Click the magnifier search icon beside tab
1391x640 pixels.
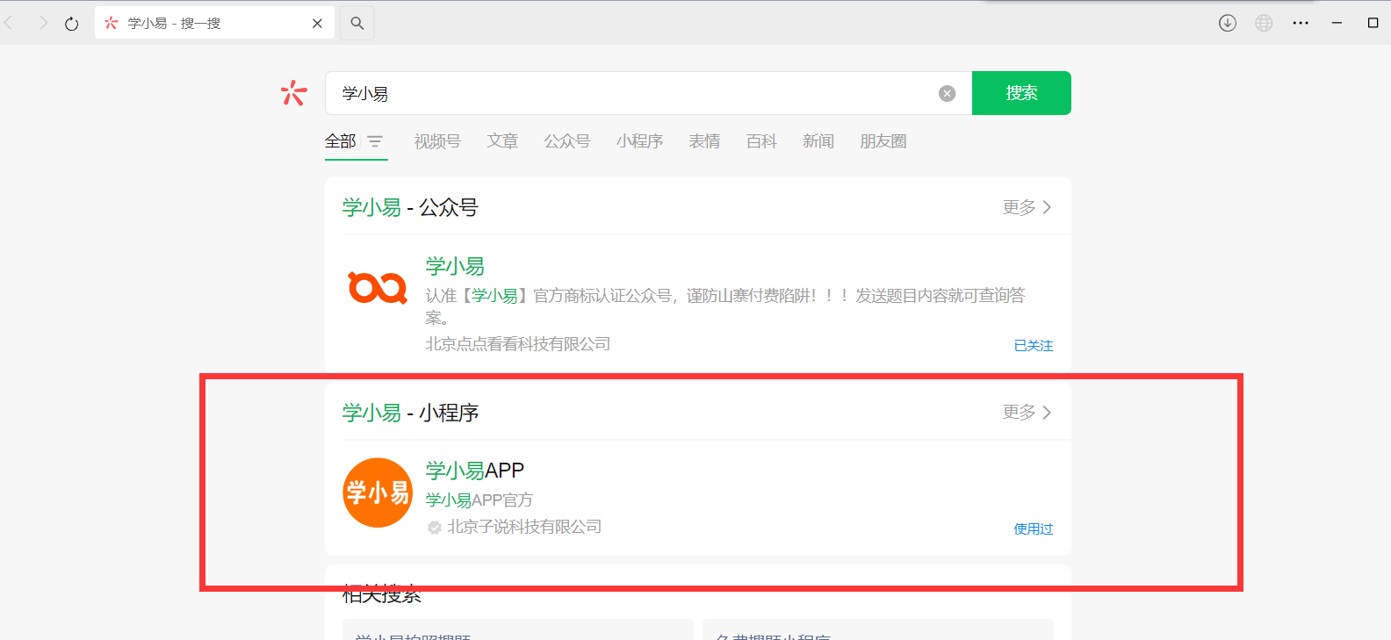(357, 24)
